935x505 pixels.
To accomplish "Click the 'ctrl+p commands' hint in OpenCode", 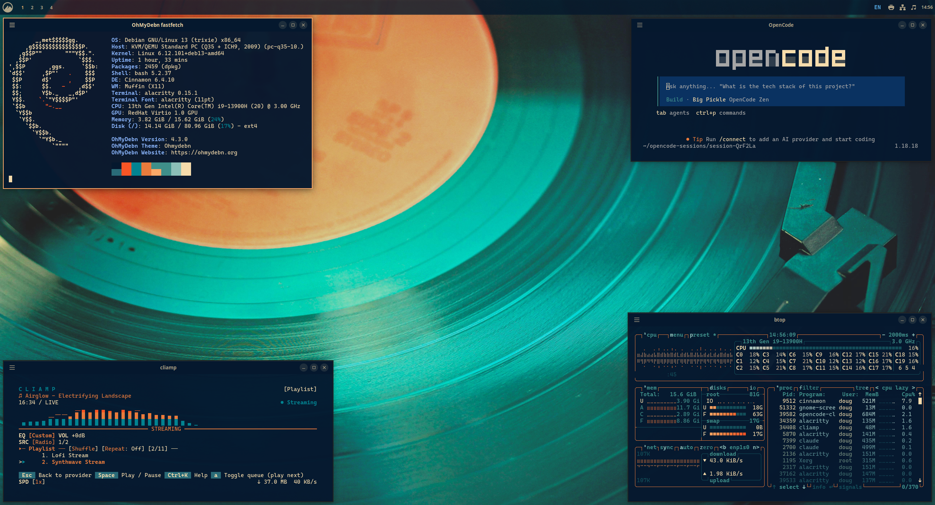I will (x=721, y=113).
